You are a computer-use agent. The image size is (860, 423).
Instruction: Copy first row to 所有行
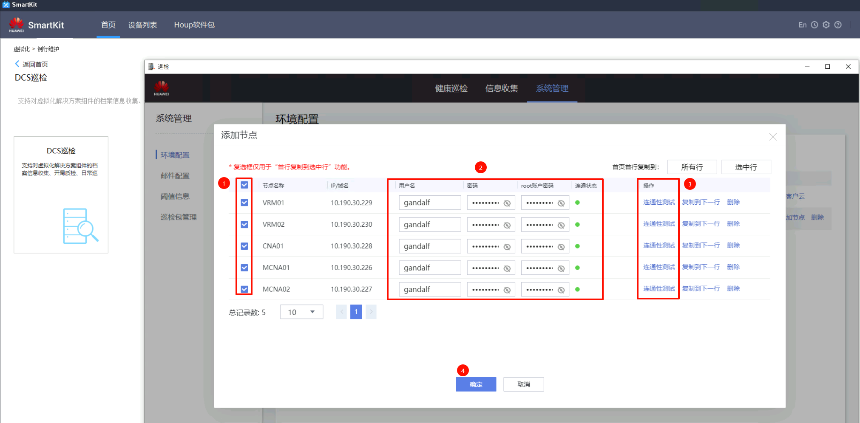[692, 167]
